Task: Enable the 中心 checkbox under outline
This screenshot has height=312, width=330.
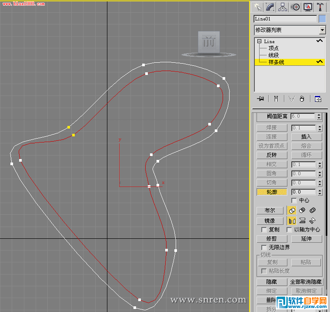Action: tap(294, 200)
